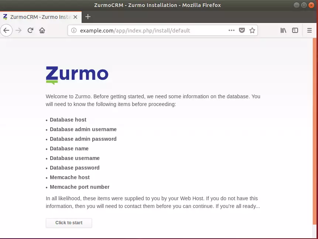Open page actions three-dot menu
The width and height of the screenshot is (318, 239).
pos(232,30)
